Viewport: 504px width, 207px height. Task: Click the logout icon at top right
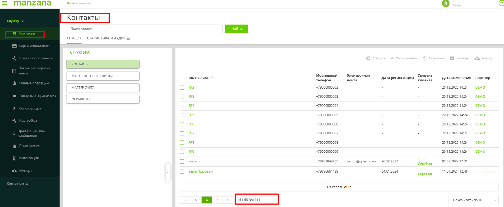pos(501,3)
